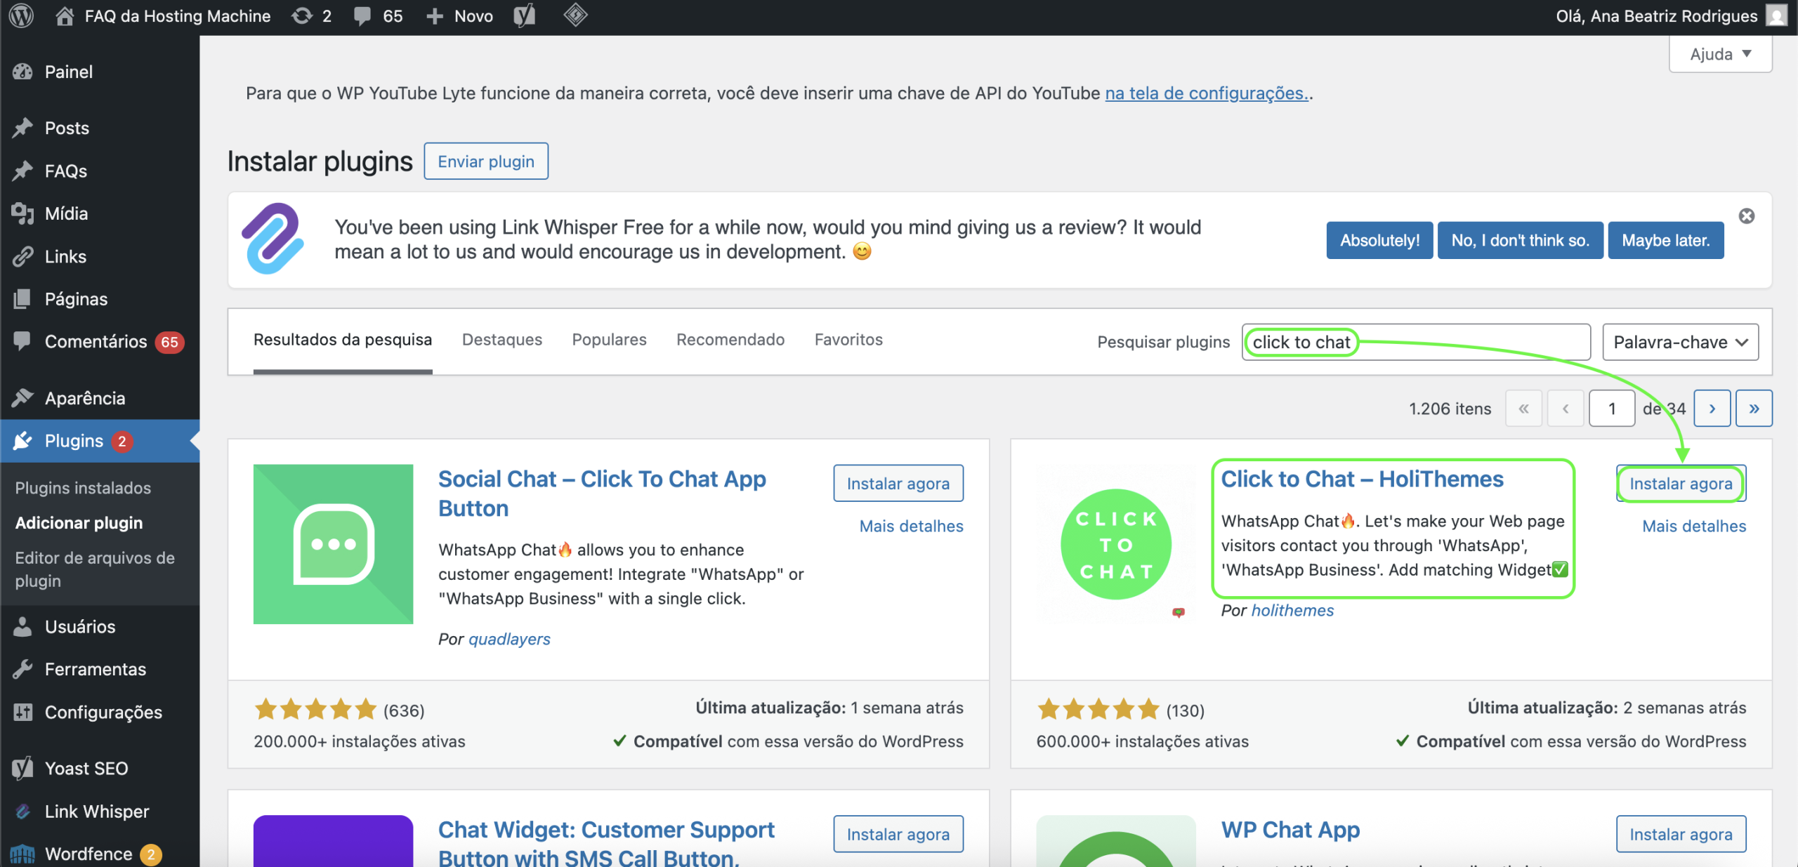Switch to the Populares tab

pos(609,340)
